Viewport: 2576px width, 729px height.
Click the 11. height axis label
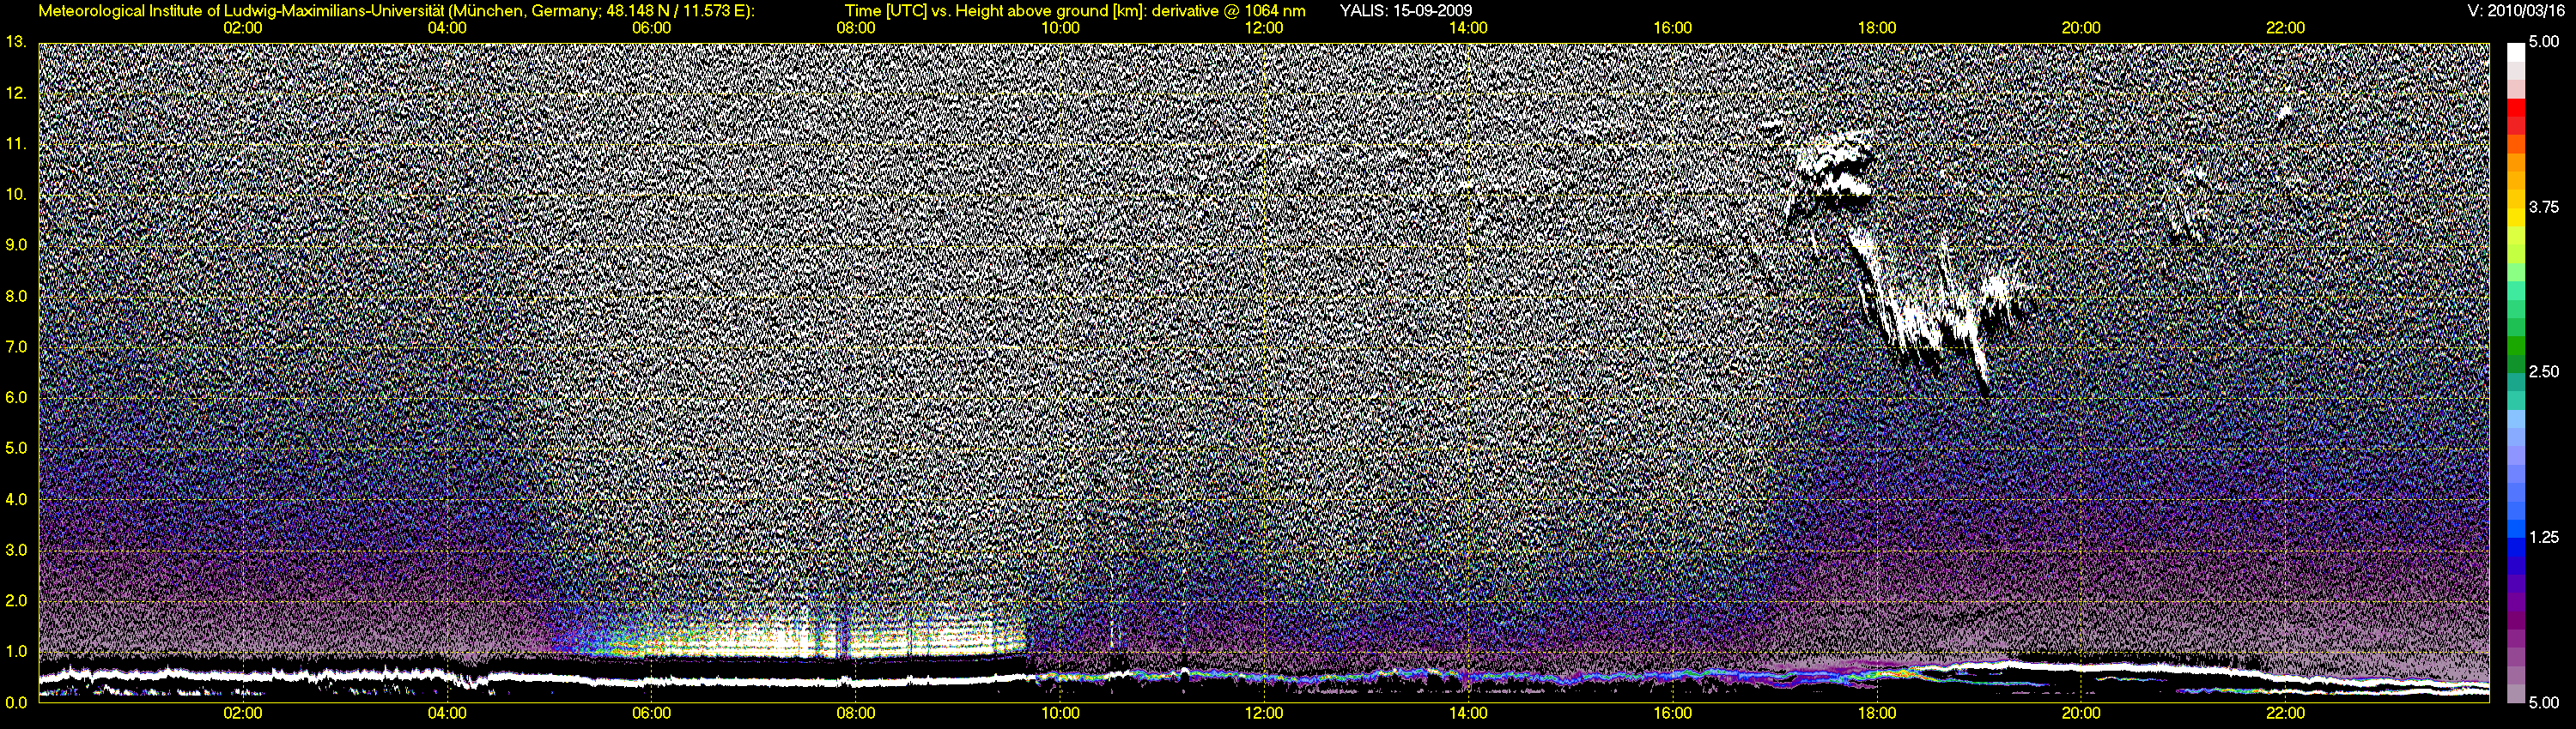click(x=15, y=144)
